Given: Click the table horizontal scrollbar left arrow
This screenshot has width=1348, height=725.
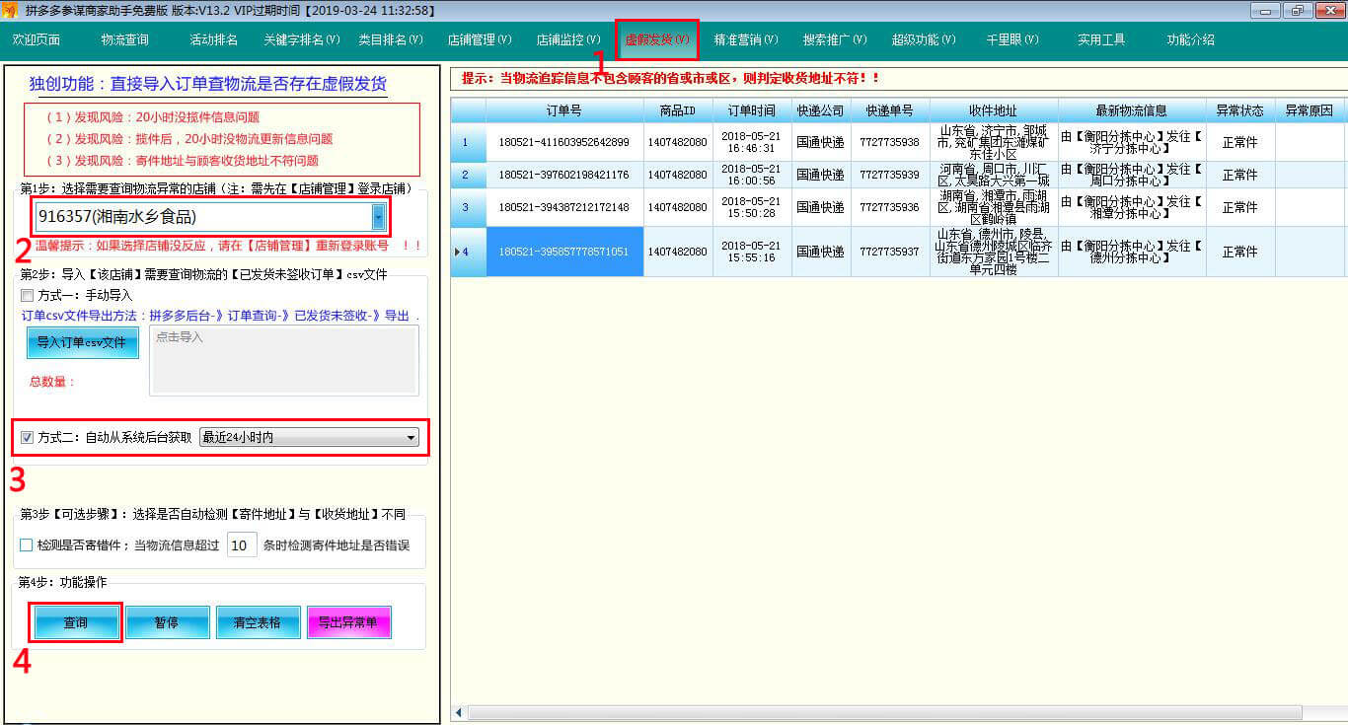Looking at the screenshot, I should (458, 712).
